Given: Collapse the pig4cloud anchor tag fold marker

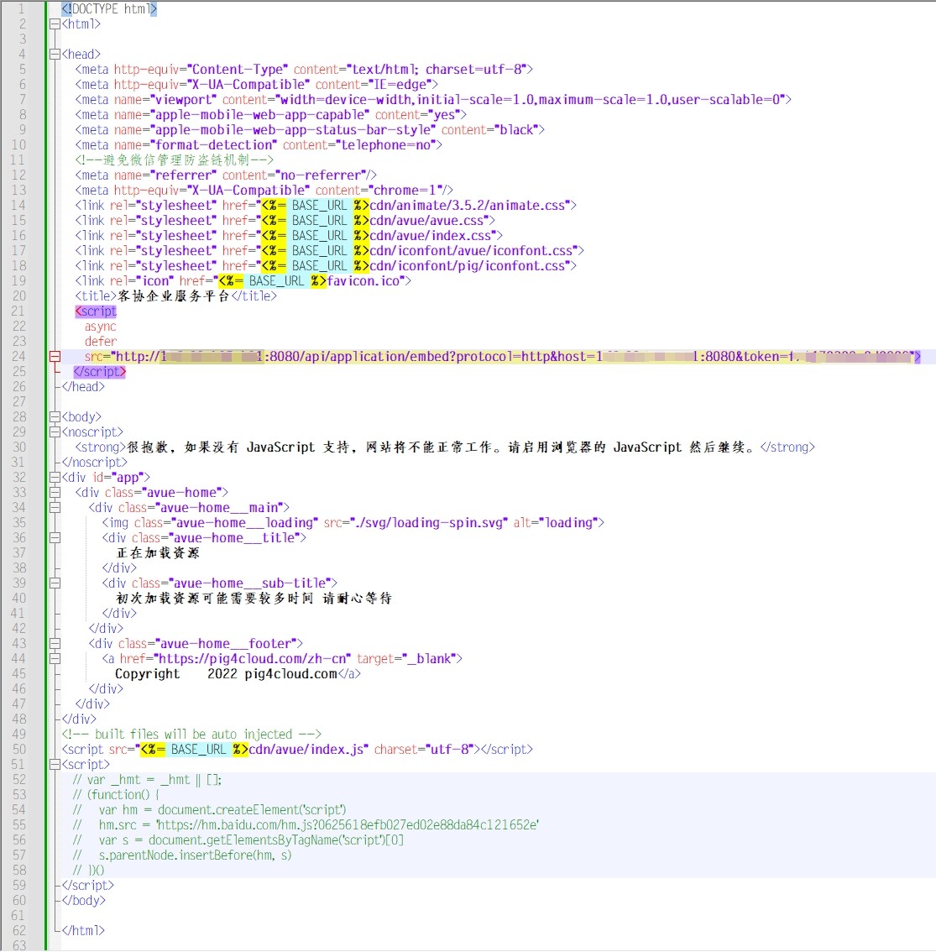Looking at the screenshot, I should point(55,659).
